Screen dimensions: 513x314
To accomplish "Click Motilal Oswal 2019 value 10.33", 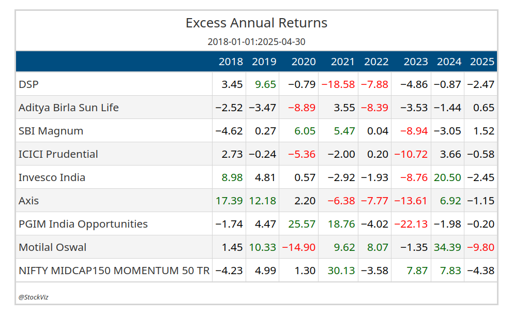I will [262, 247].
